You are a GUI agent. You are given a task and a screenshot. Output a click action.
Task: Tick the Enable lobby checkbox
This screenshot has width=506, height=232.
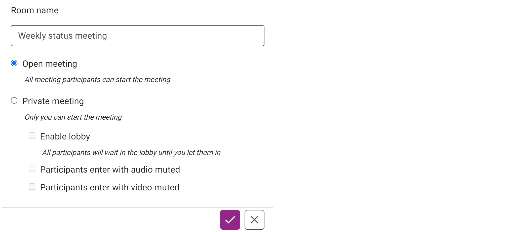point(32,136)
